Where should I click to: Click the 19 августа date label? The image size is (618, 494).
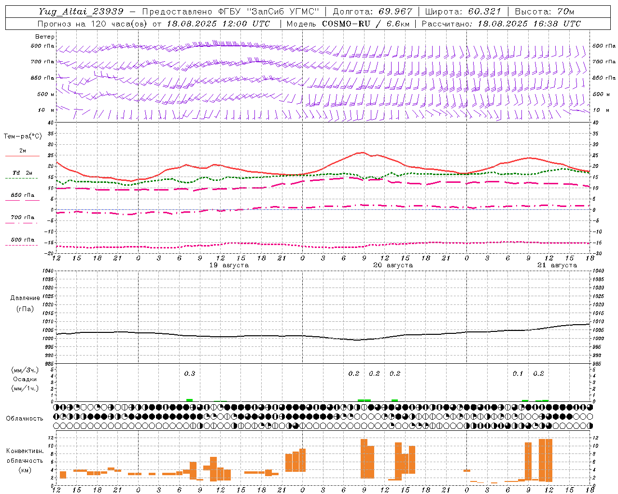(229, 265)
